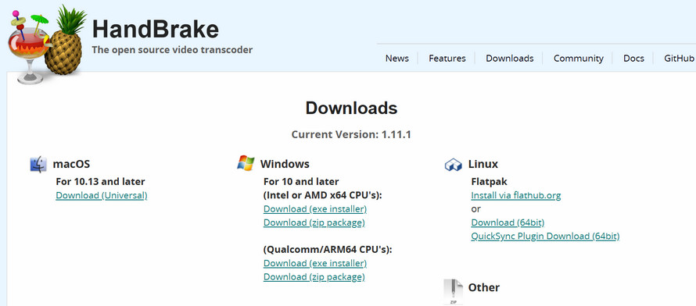Download exe installer for Qualcomm/ARM64

[315, 264]
